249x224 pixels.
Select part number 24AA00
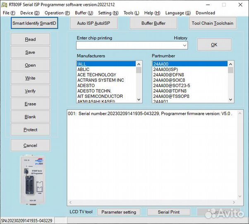coord(190,64)
